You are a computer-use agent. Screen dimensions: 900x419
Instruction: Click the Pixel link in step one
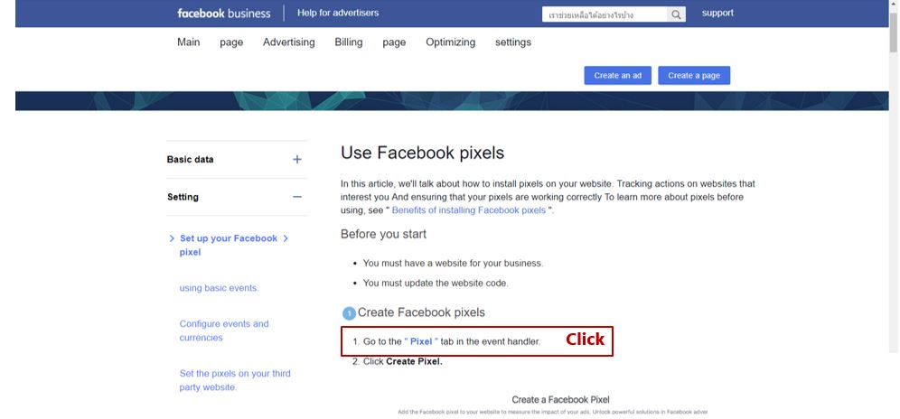(421, 341)
